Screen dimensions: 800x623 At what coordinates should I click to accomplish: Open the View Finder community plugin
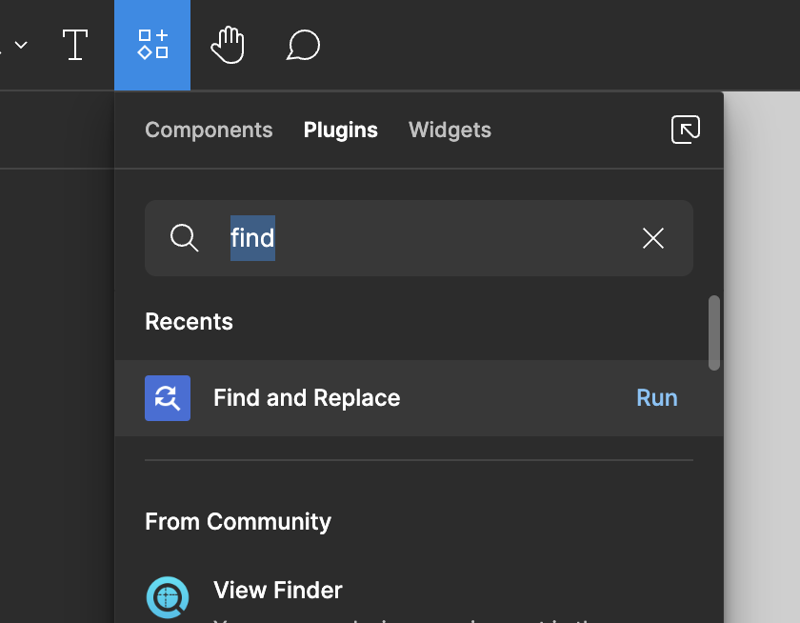click(277, 591)
